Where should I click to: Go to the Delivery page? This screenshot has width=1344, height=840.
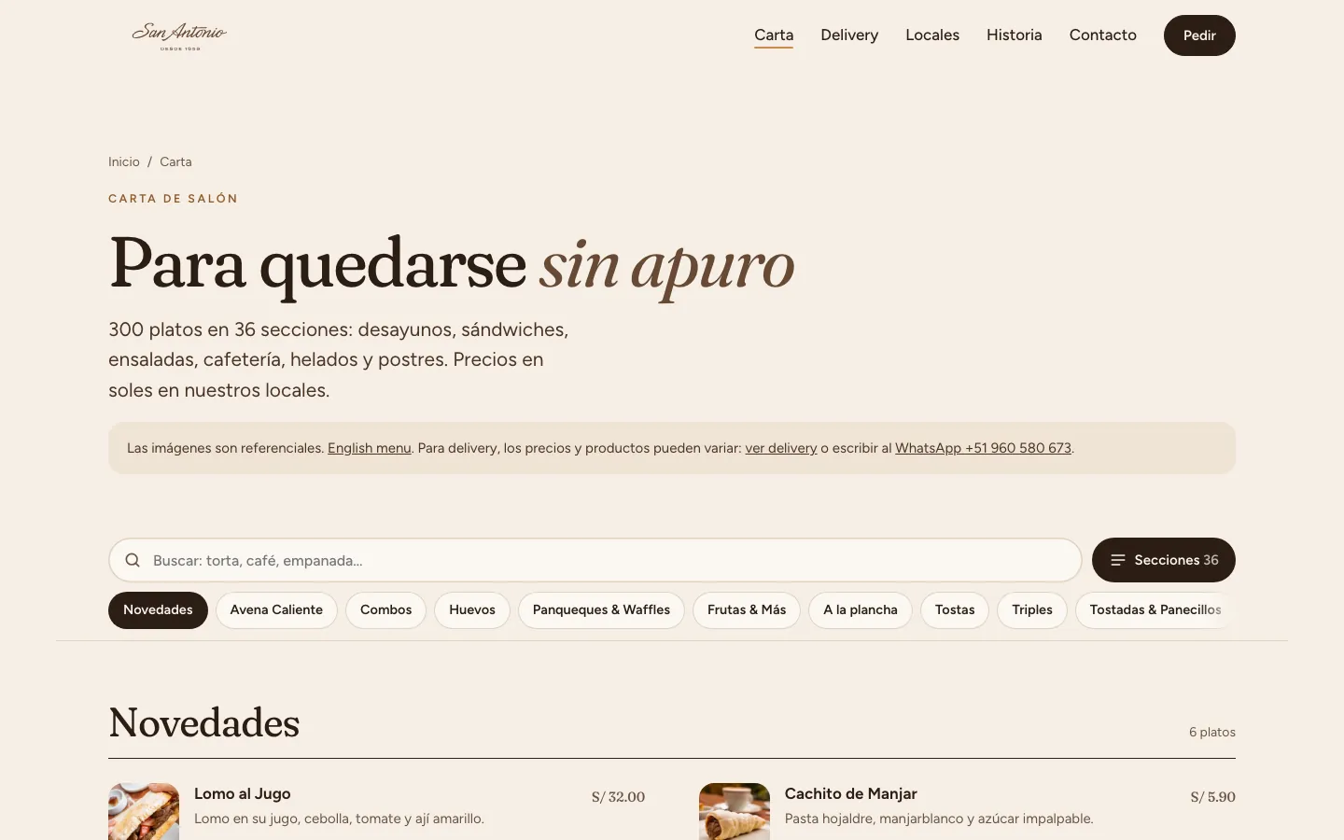point(849,35)
